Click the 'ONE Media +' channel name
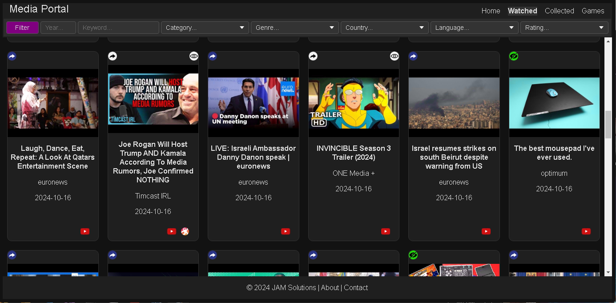 [x=354, y=173]
